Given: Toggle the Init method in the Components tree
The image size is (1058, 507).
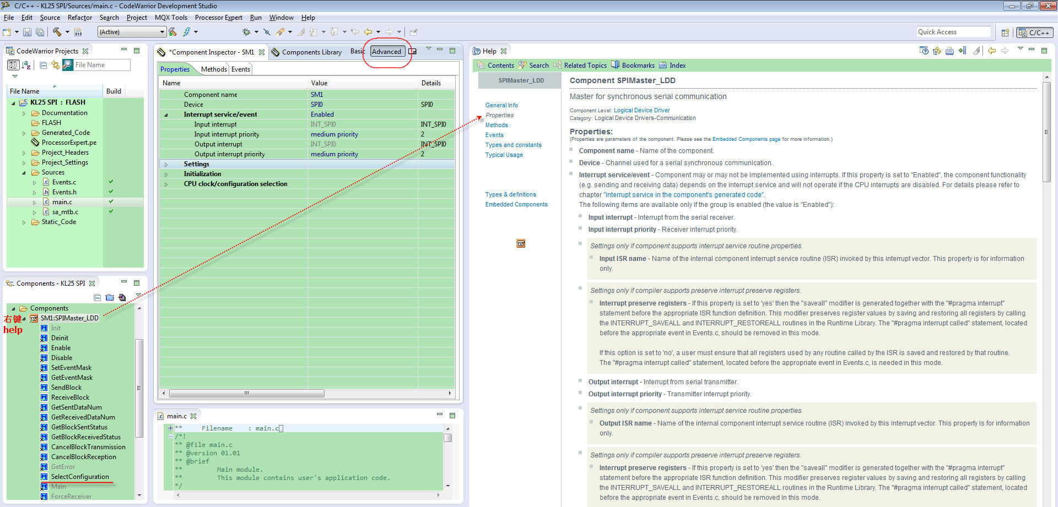Looking at the screenshot, I should point(44,328).
